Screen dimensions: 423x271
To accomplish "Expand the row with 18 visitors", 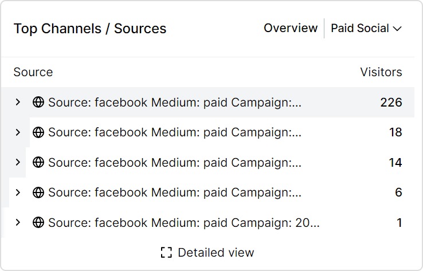I will [x=18, y=132].
